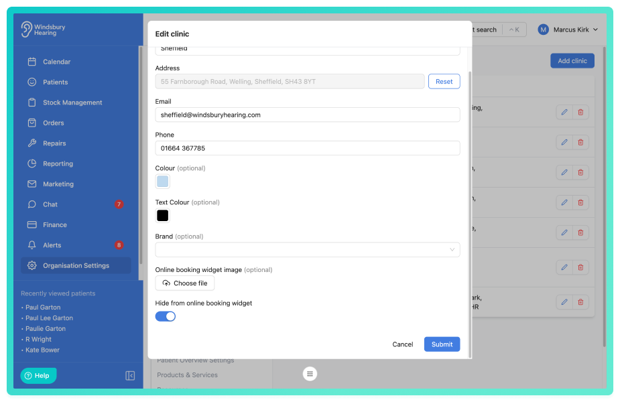Screen dimensions: 620x402
Task: Click the delete trash in fourth clinic row
Action: tap(580, 202)
